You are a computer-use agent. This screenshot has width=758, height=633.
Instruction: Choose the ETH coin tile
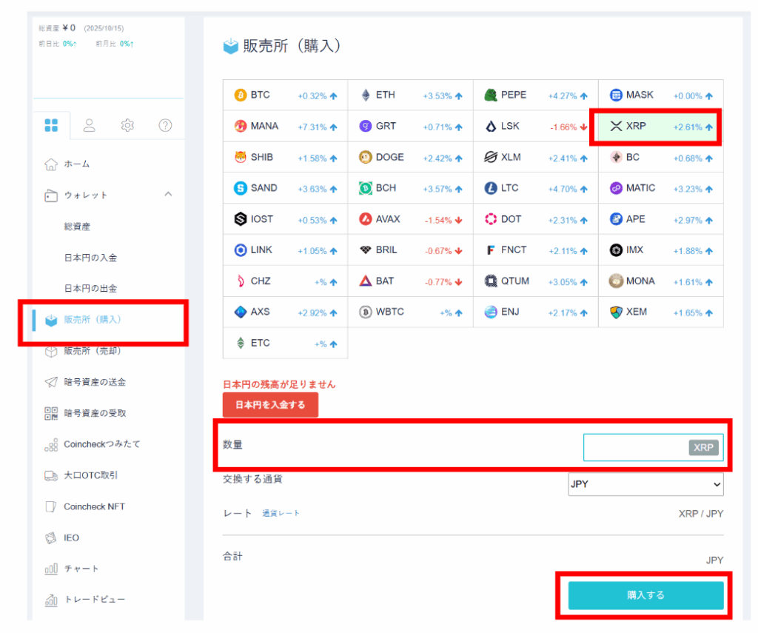[x=410, y=96]
